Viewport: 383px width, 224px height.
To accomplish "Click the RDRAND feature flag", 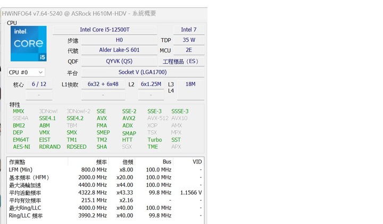I will click(49, 147).
